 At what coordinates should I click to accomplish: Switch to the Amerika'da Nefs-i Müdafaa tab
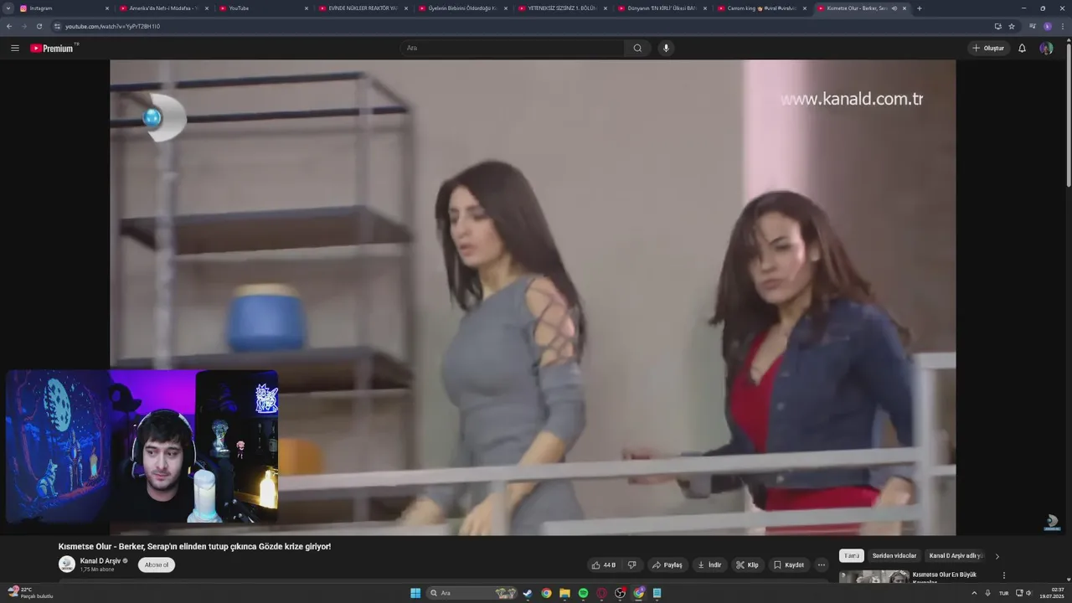pos(163,8)
